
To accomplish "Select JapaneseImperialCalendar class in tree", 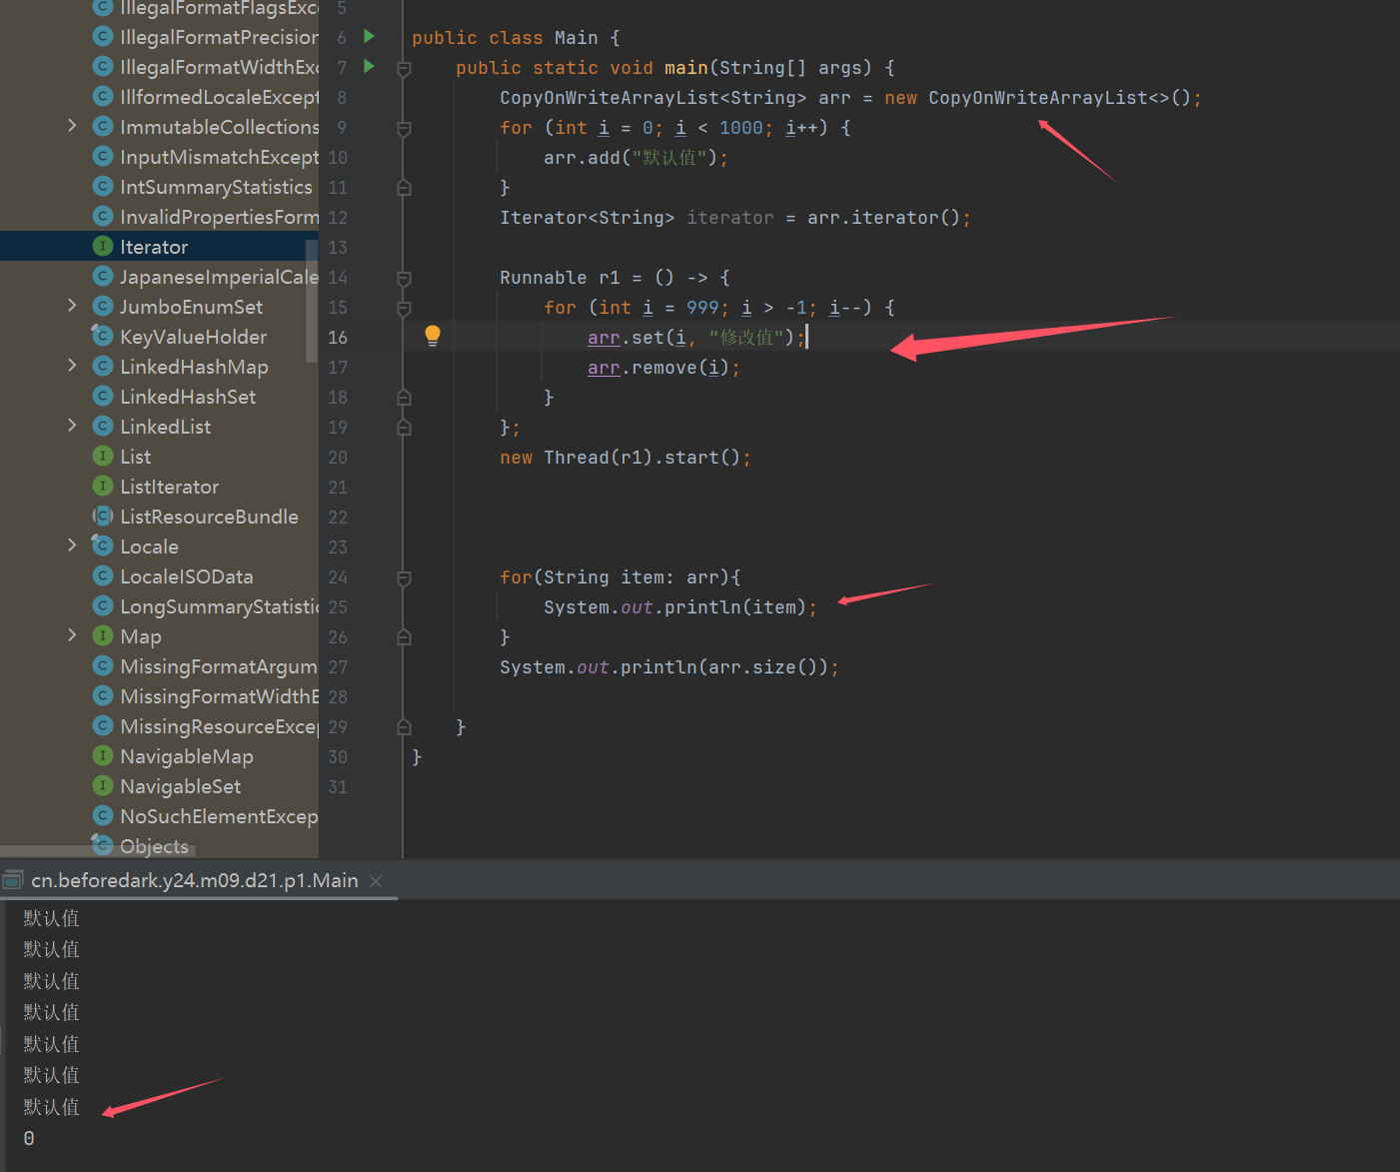I will pyautogui.click(x=219, y=277).
